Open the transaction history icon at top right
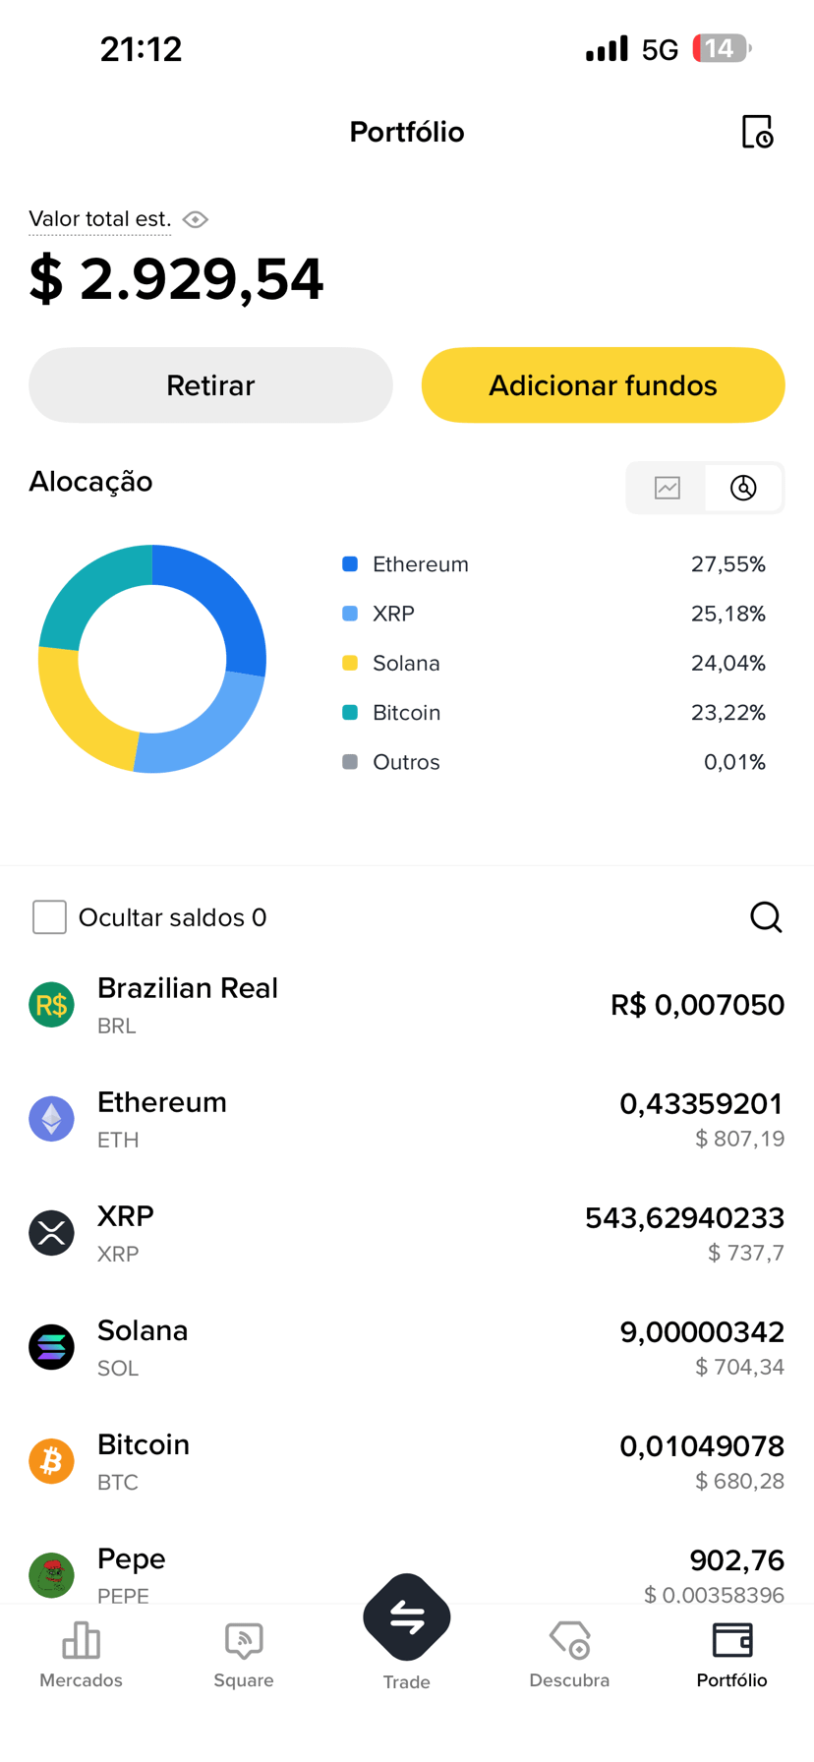The height and width of the screenshot is (1762, 814). (x=757, y=132)
